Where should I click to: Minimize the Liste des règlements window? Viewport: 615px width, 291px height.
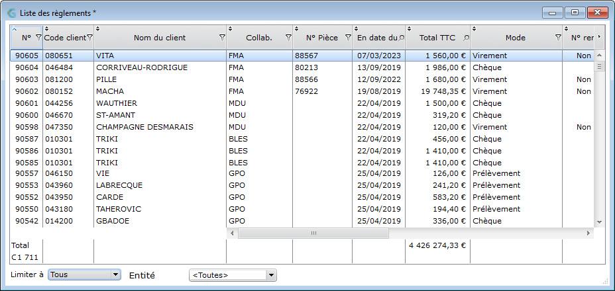click(553, 13)
